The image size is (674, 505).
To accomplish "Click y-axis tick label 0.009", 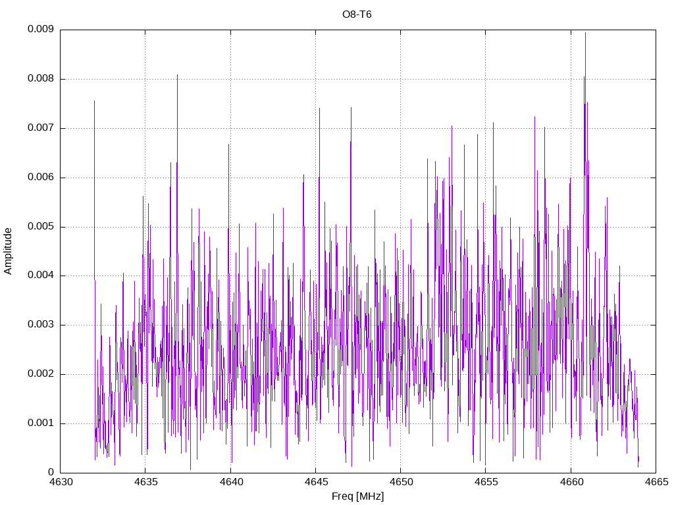I will coord(41,29).
